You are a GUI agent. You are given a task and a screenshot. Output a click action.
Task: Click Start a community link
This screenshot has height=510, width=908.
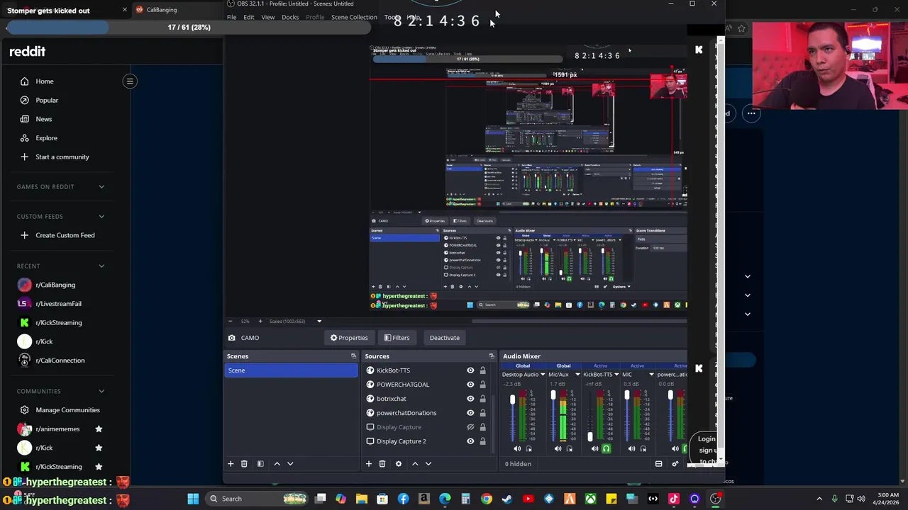pyautogui.click(x=62, y=157)
